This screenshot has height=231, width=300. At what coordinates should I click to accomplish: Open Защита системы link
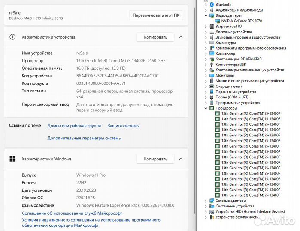(124, 126)
